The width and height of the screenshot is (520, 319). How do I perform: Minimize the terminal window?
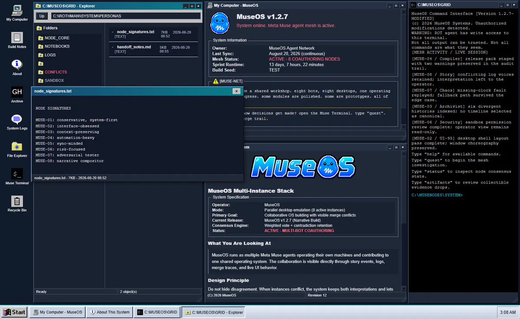[x=501, y=5]
